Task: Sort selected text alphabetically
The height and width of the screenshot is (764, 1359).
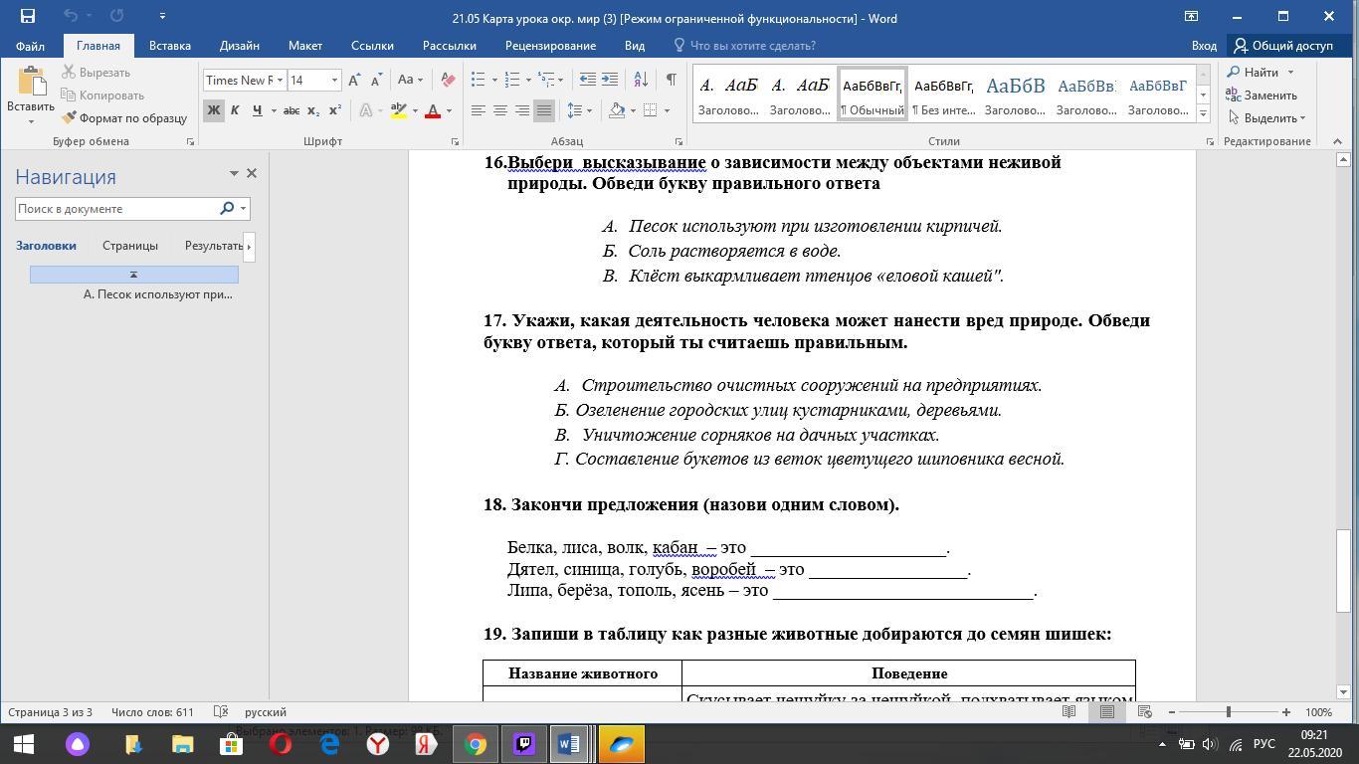Action: (641, 80)
